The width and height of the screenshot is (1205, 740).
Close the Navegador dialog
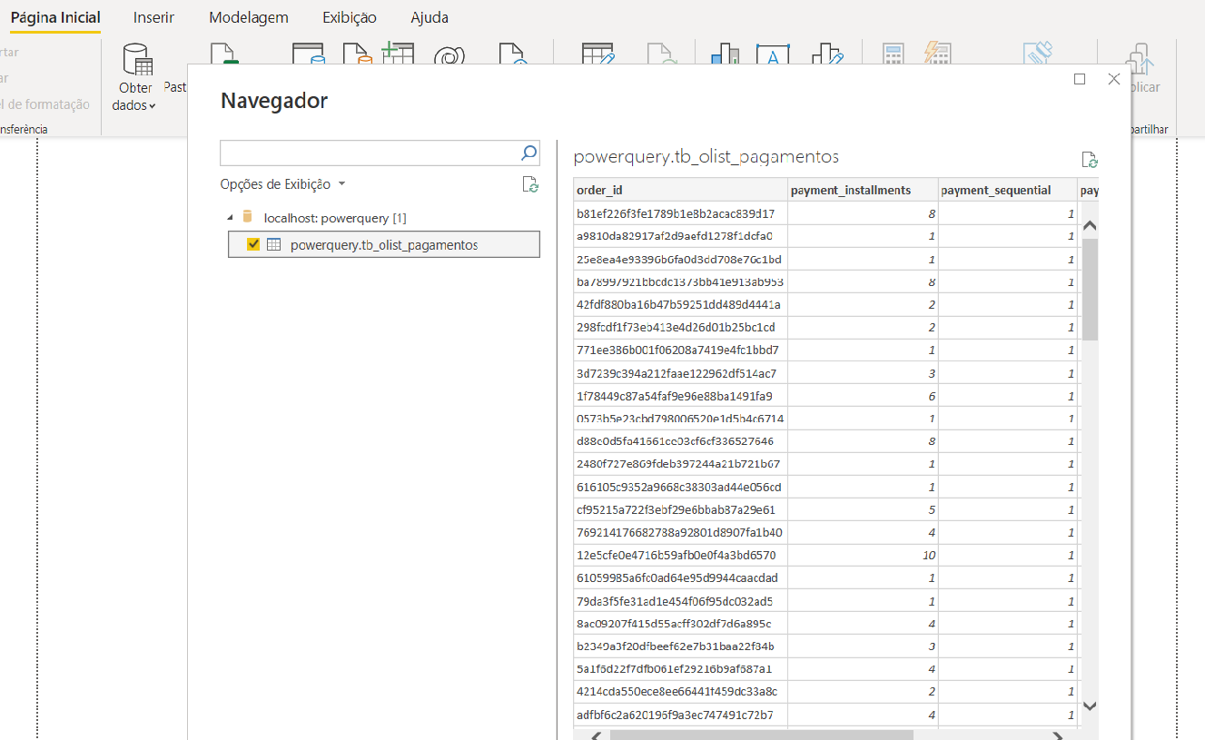1114,79
